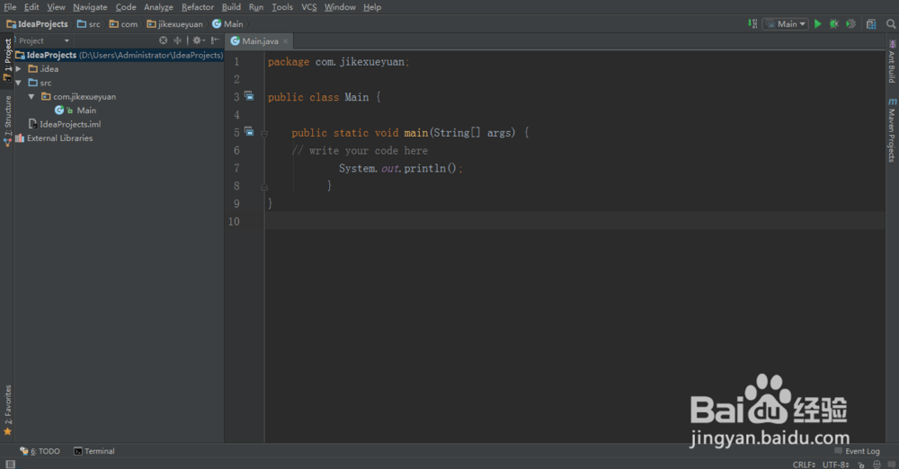Open Project panel gear settings
Viewport: 899px width, 469px height.
point(198,40)
